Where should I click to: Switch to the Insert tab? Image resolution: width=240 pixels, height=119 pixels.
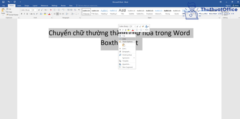(19, 6)
